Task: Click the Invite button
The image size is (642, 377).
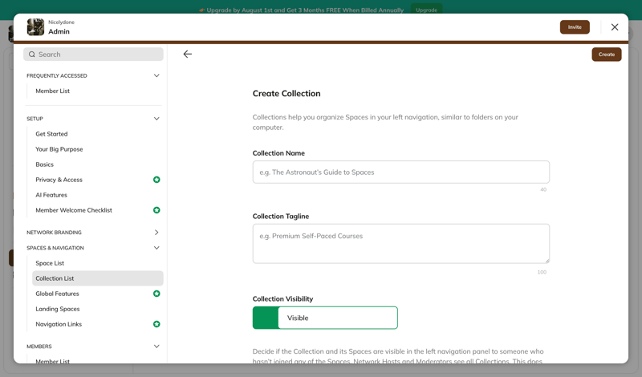Action: click(575, 27)
